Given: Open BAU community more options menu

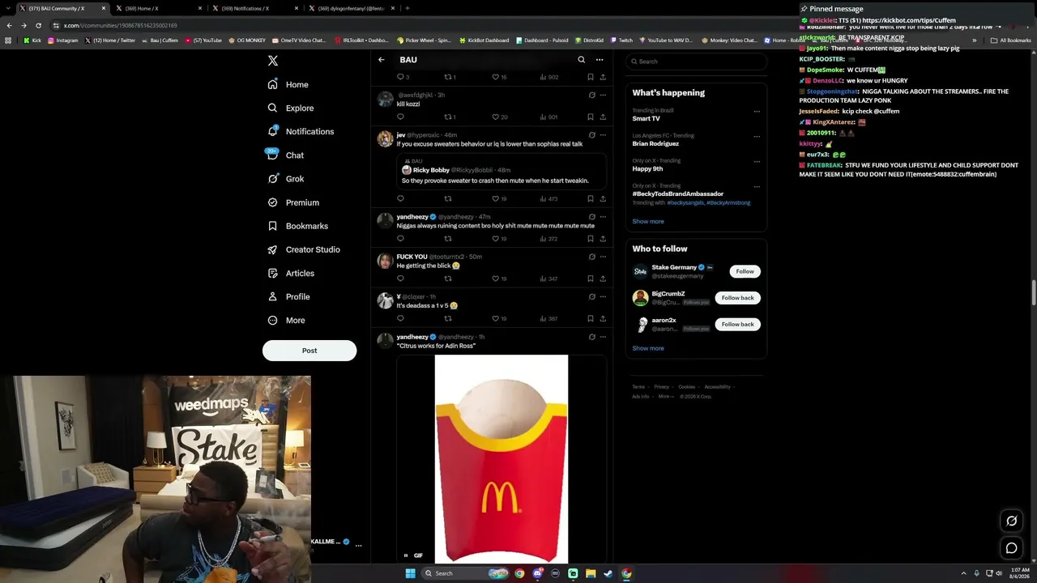Looking at the screenshot, I should (x=600, y=60).
